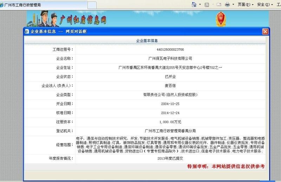This screenshot has height=182, width=281.
Task: Click the 年度报告情况 label
Action: [x=61, y=159]
